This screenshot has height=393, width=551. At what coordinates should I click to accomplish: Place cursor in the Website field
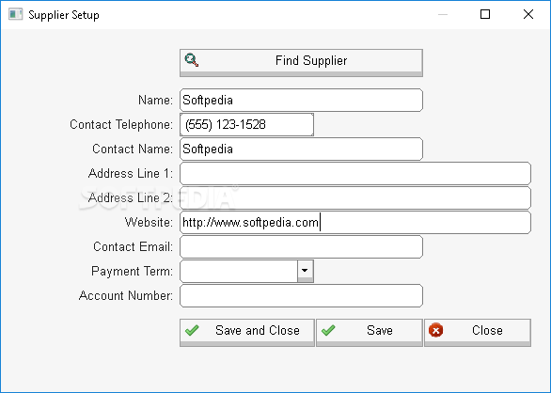355,222
